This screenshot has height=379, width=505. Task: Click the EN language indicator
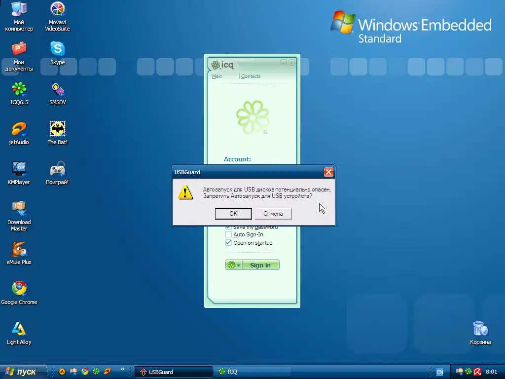tap(439, 372)
